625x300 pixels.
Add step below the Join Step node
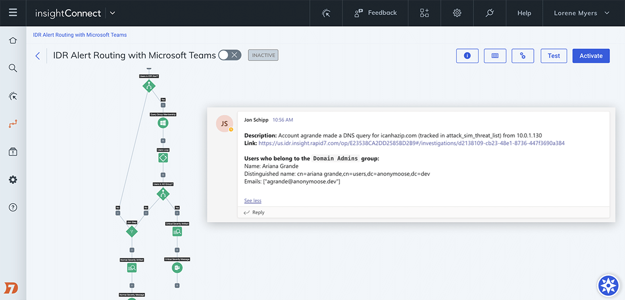coord(132,249)
